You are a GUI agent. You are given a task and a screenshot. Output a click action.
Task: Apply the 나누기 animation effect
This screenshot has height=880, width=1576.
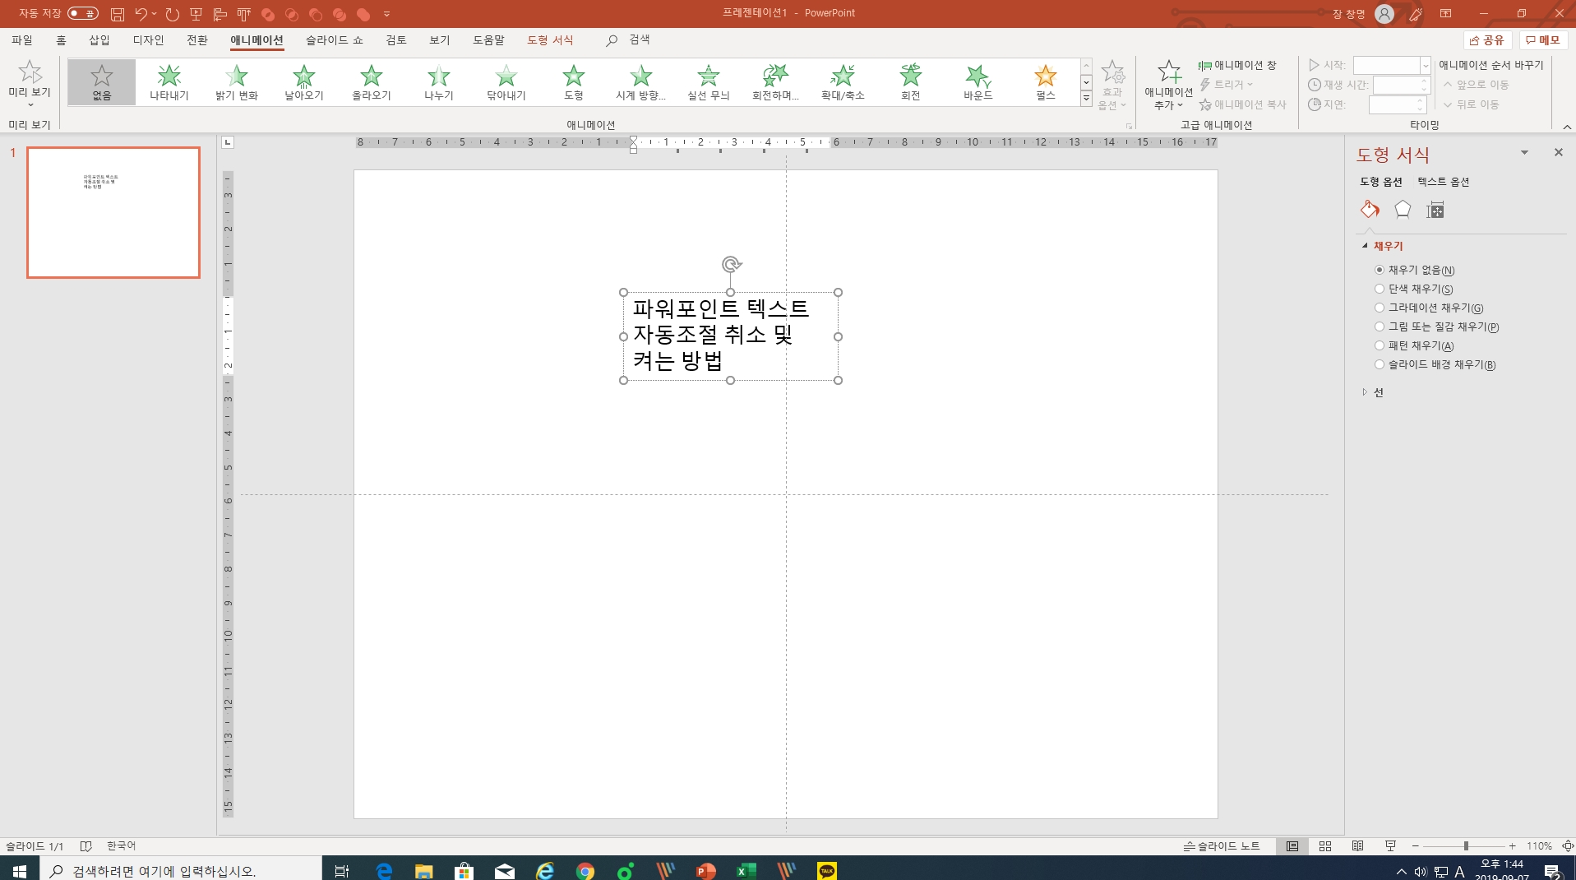pyautogui.click(x=439, y=82)
